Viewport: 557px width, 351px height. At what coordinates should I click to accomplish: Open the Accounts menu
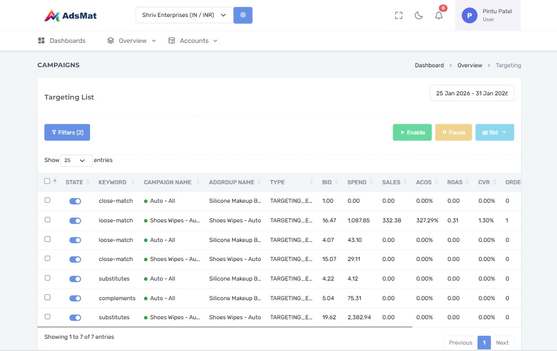coord(193,41)
